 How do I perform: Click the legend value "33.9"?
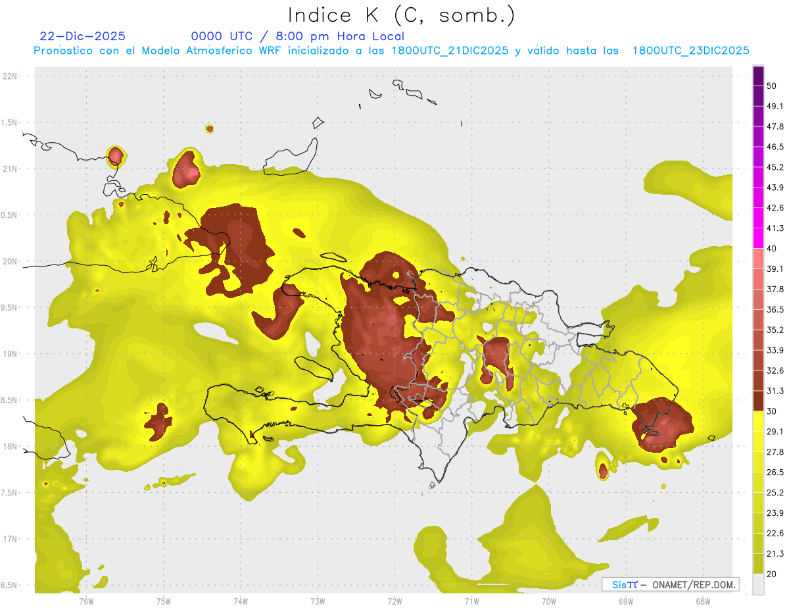[x=775, y=350]
